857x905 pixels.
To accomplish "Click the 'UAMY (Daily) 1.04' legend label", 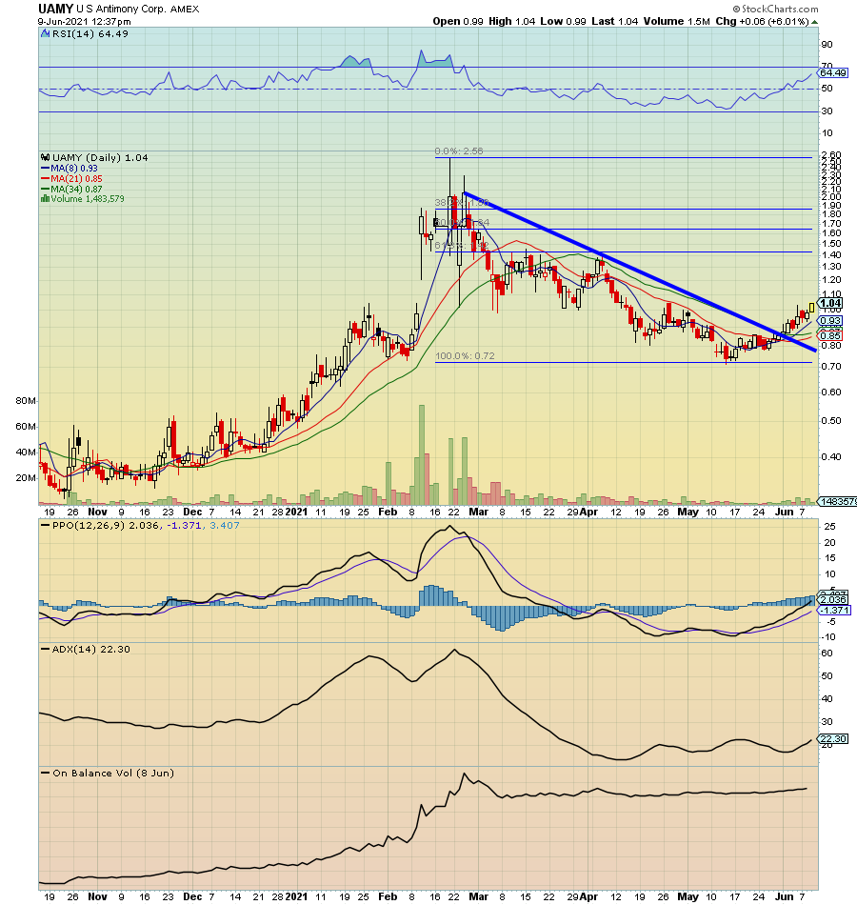I will (x=100, y=157).
